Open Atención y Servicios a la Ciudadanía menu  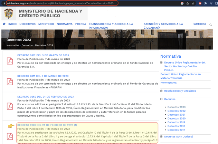[163, 26]
